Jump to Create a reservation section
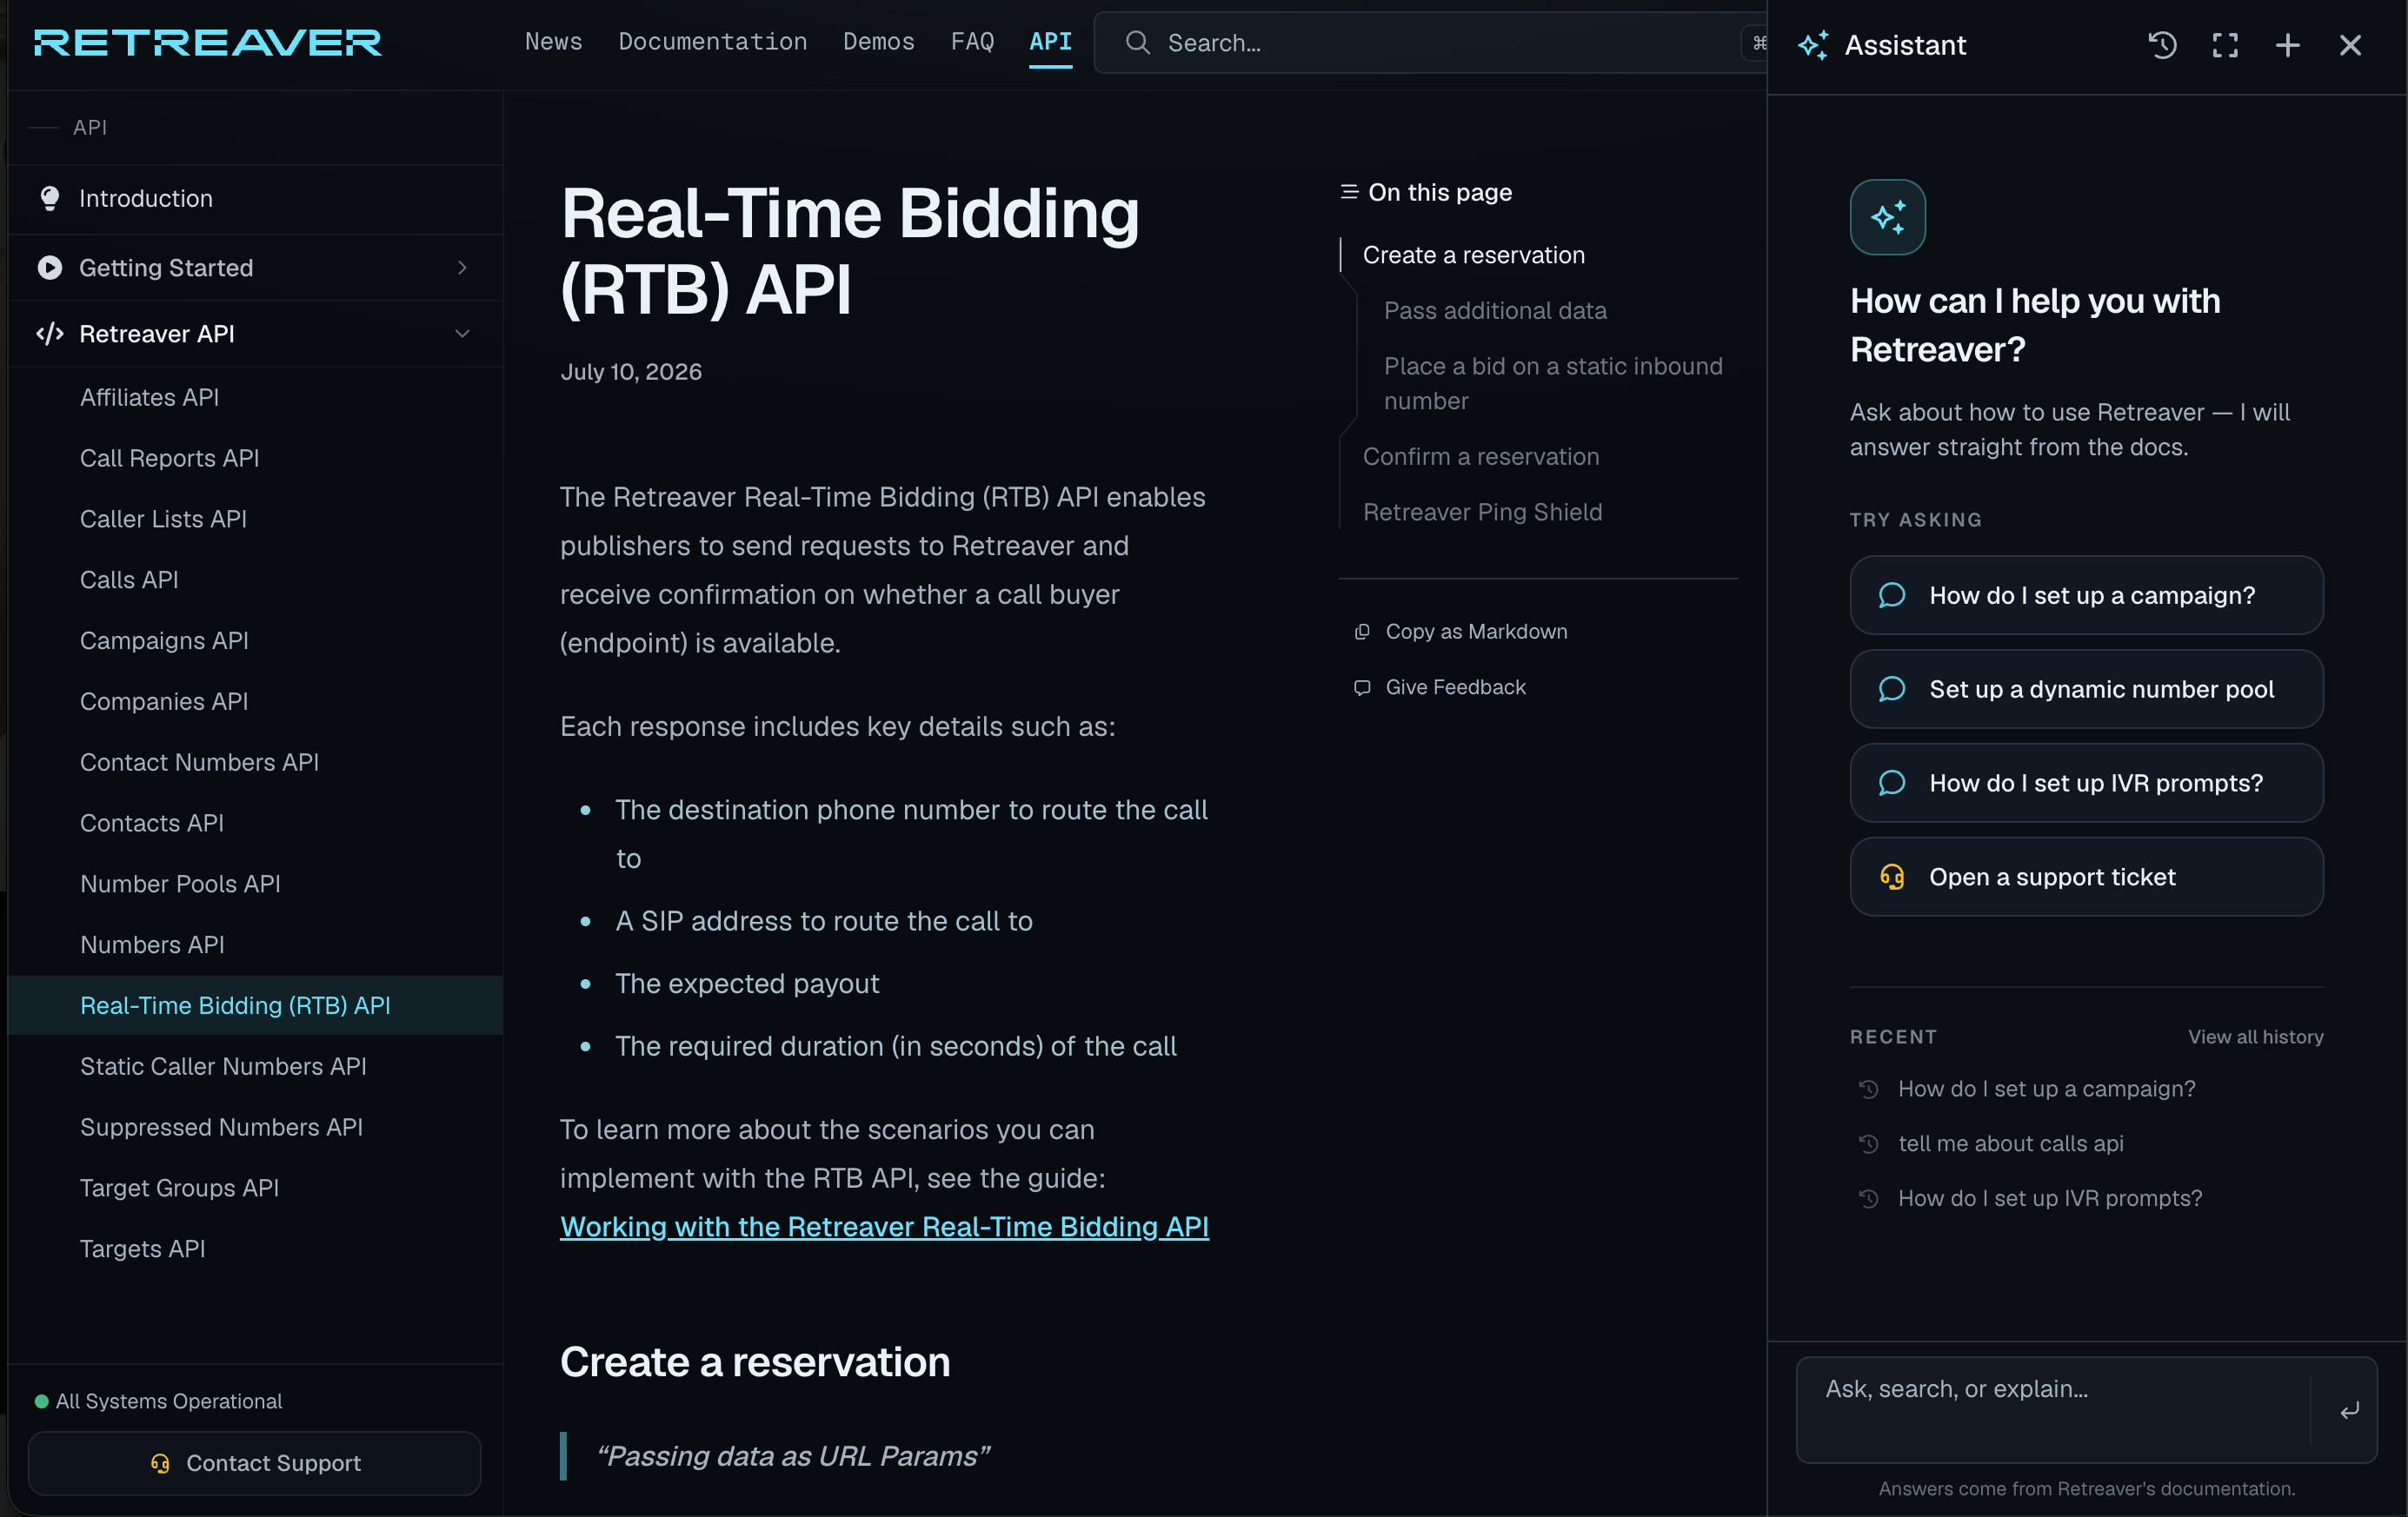Screen dimensions: 2408x1517 pyautogui.click(x=1473, y=255)
